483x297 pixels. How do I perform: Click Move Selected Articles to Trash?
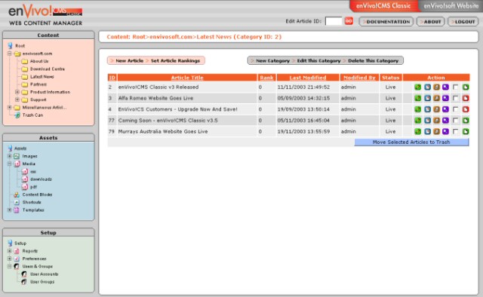(x=411, y=142)
